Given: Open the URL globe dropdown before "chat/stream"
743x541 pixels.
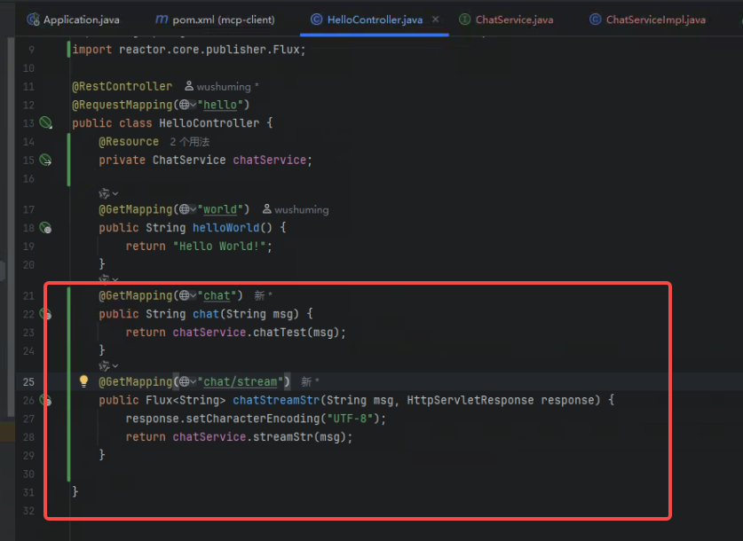Looking at the screenshot, I should [x=187, y=381].
